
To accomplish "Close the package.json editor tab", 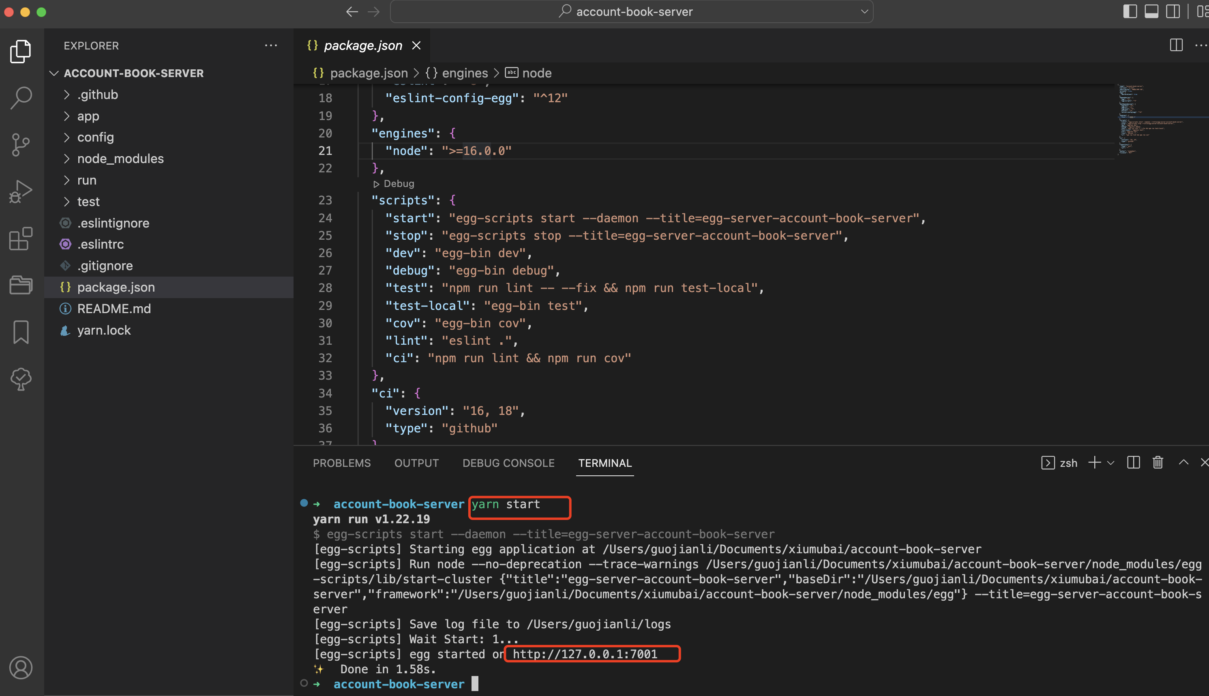I will tap(416, 45).
